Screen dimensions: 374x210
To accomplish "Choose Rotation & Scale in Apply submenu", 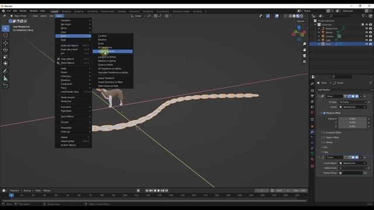I will tap(113, 51).
